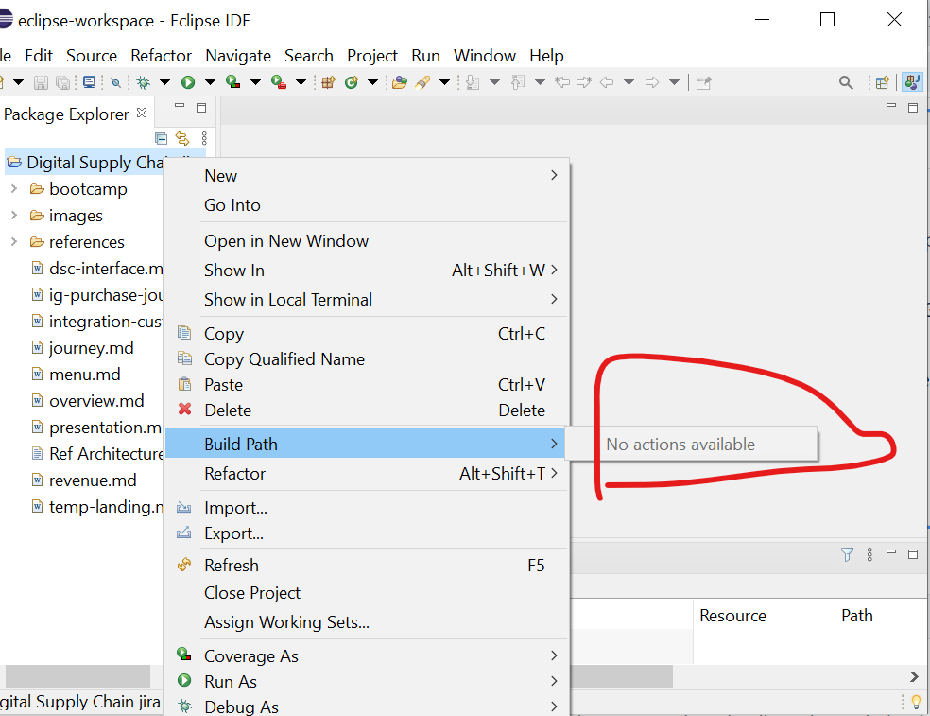This screenshot has height=716, width=930.
Task: Click the Open Type icon
Action: (400, 82)
